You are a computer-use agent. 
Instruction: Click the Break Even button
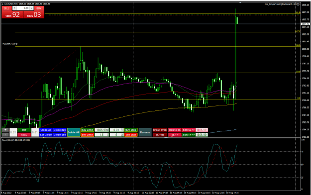pos(160,130)
